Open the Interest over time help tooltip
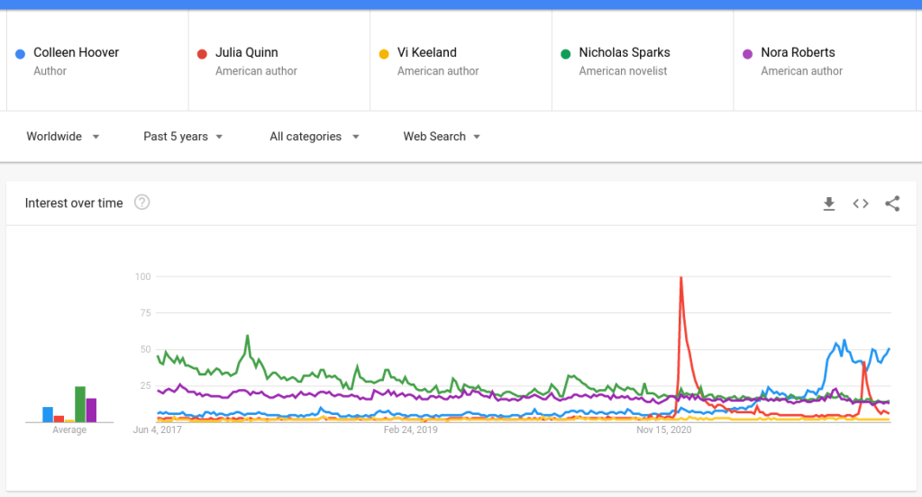Image resolution: width=922 pixels, height=497 pixels. (x=141, y=203)
